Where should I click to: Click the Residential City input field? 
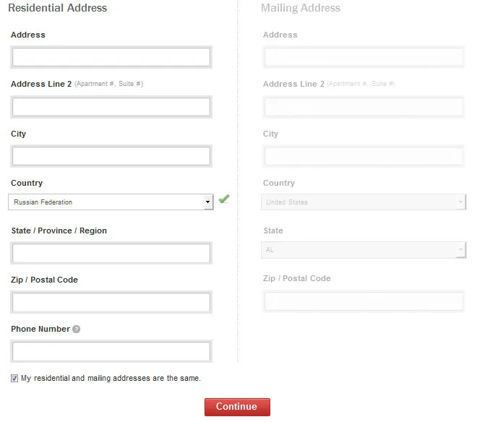(x=111, y=156)
